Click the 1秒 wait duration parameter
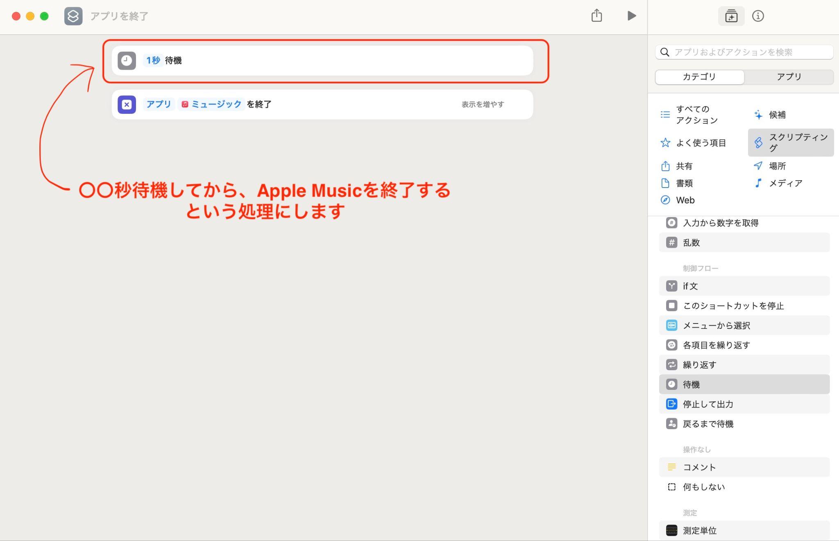This screenshot has width=839, height=541. (153, 61)
